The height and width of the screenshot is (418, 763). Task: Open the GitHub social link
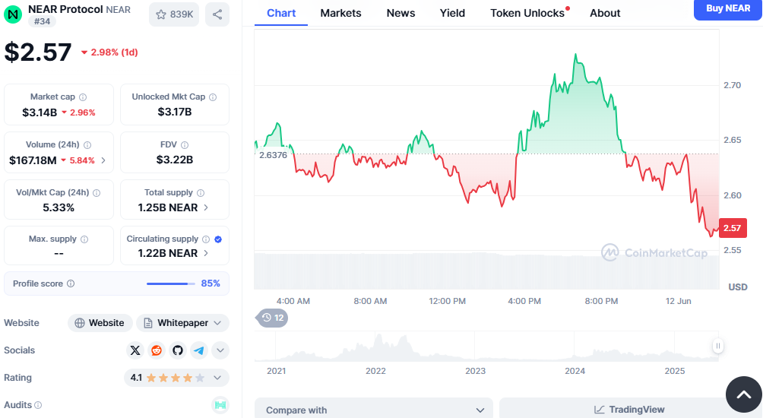(x=178, y=350)
